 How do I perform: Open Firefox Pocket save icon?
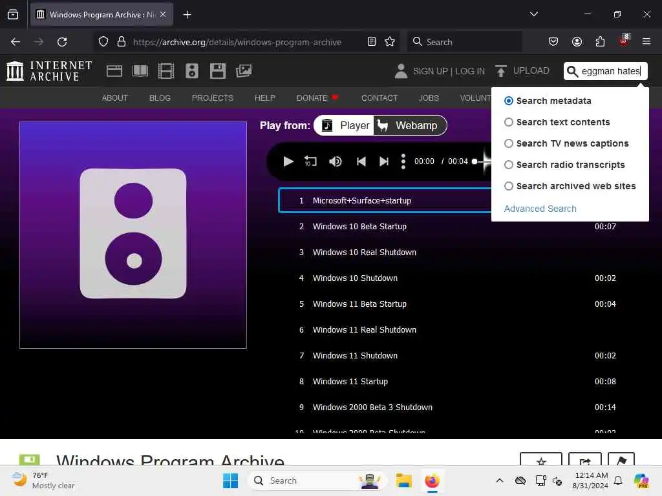(553, 41)
